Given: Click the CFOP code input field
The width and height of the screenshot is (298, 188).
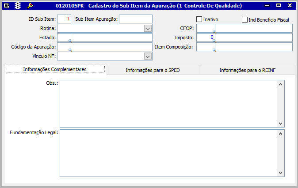Looking at the screenshot, I should [206, 28].
